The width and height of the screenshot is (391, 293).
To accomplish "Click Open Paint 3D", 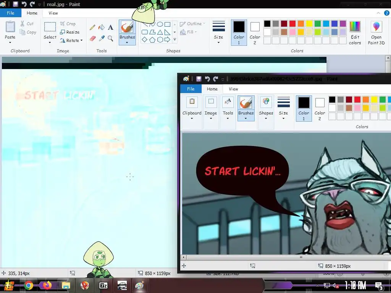I will 376,33.
